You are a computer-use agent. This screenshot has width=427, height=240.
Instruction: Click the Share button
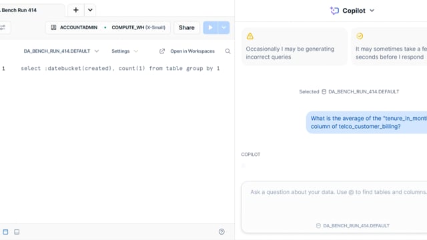[x=187, y=27]
